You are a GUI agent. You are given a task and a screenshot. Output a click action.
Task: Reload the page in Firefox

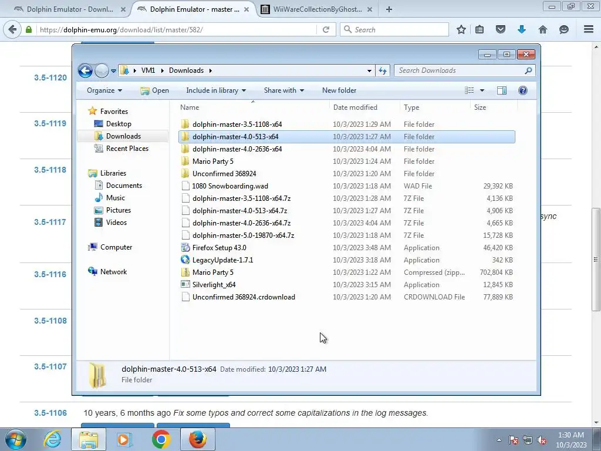(326, 29)
